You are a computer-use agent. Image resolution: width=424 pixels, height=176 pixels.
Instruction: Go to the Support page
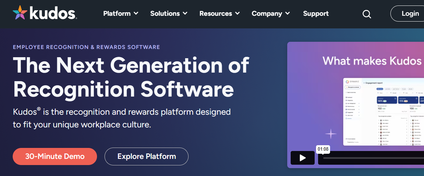click(x=316, y=13)
